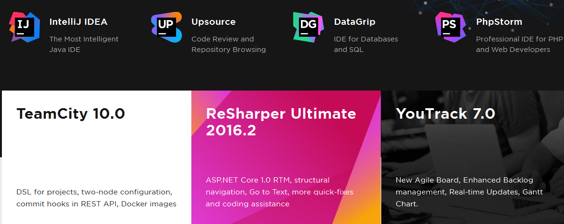The width and height of the screenshot is (564, 224).
Task: Click the PhpStorm PS logo icon
Action: coord(450,28)
